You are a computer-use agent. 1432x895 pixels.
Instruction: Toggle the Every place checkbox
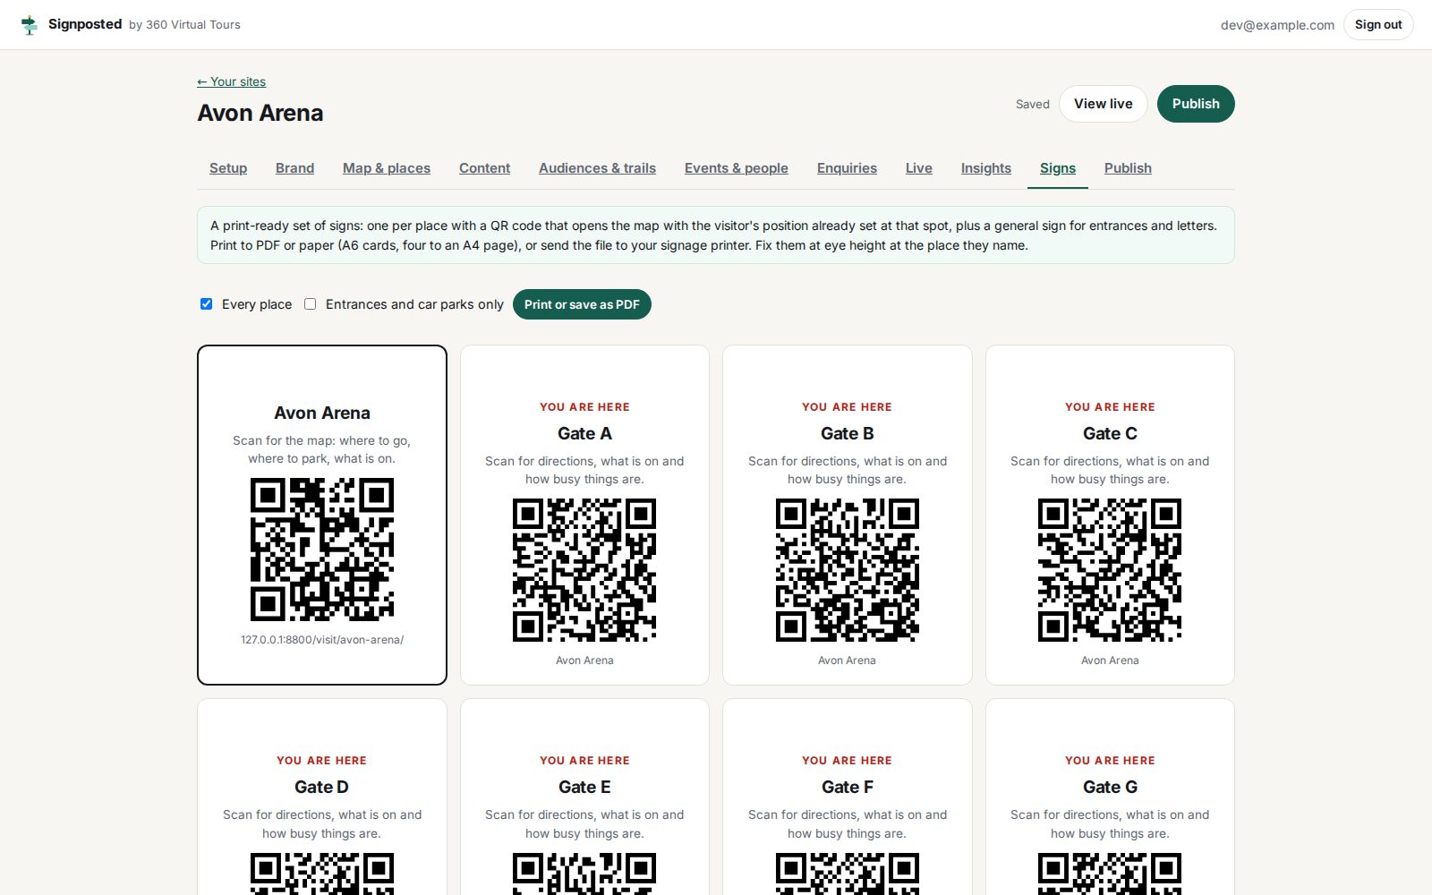click(207, 304)
